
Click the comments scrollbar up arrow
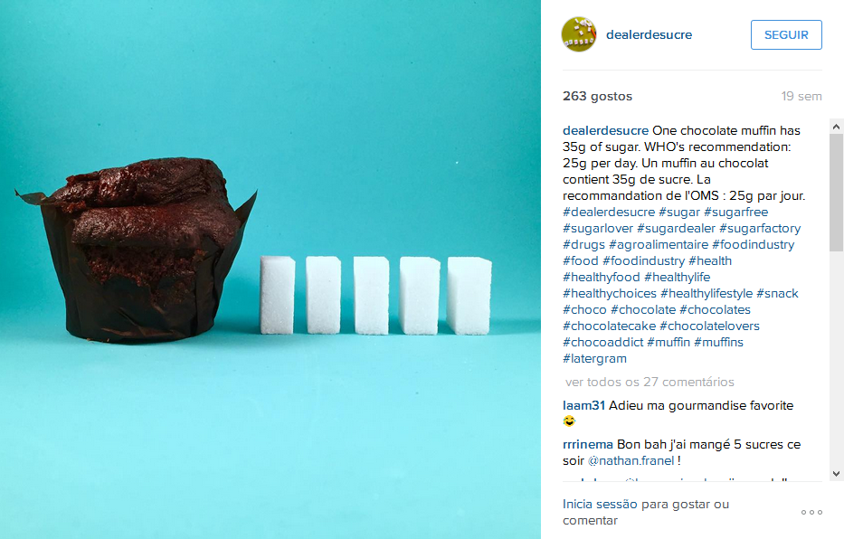[x=836, y=127]
